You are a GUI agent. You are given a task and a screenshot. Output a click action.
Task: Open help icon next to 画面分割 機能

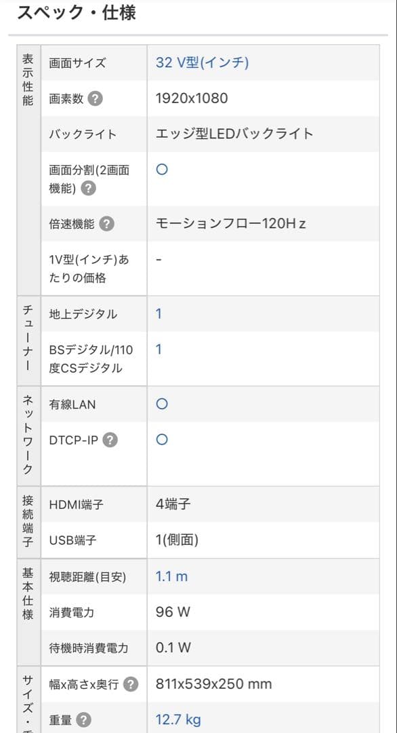tap(89, 189)
